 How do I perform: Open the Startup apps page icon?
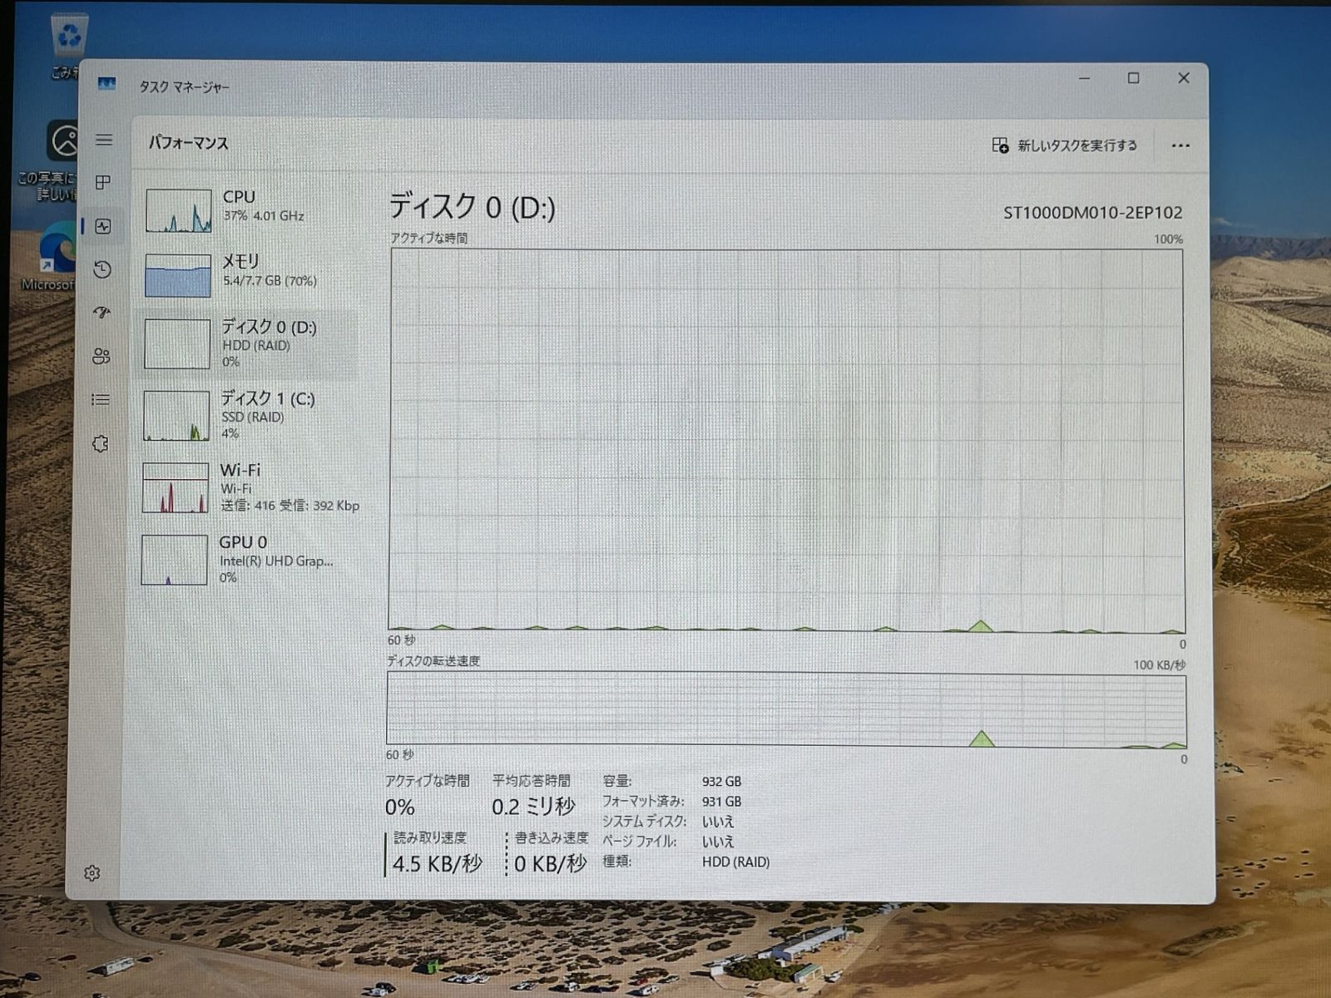(x=101, y=313)
